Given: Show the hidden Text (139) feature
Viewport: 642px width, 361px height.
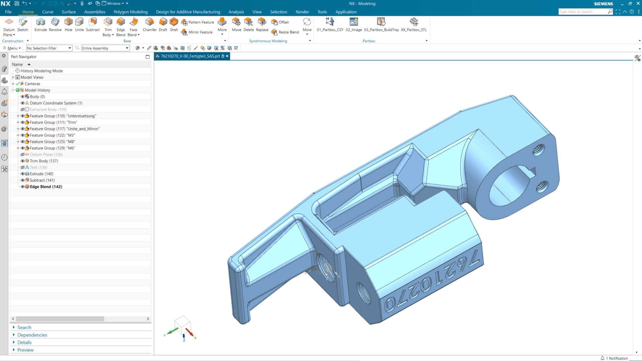Looking at the screenshot, I should [x=22, y=167].
